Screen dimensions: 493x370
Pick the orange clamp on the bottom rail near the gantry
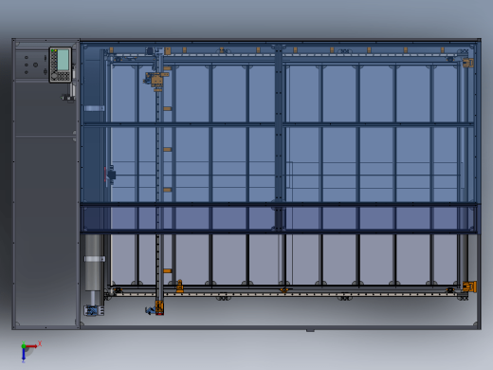(x=179, y=287)
